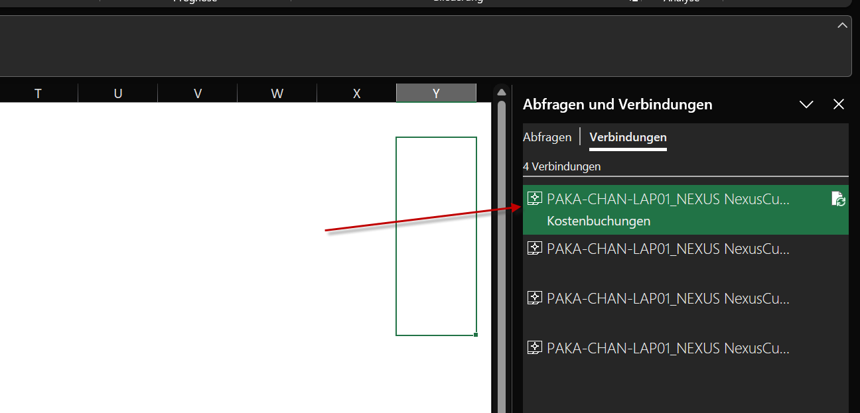Collapse the ribbon with the chevron
The height and width of the screenshot is (413, 860).
(842, 25)
